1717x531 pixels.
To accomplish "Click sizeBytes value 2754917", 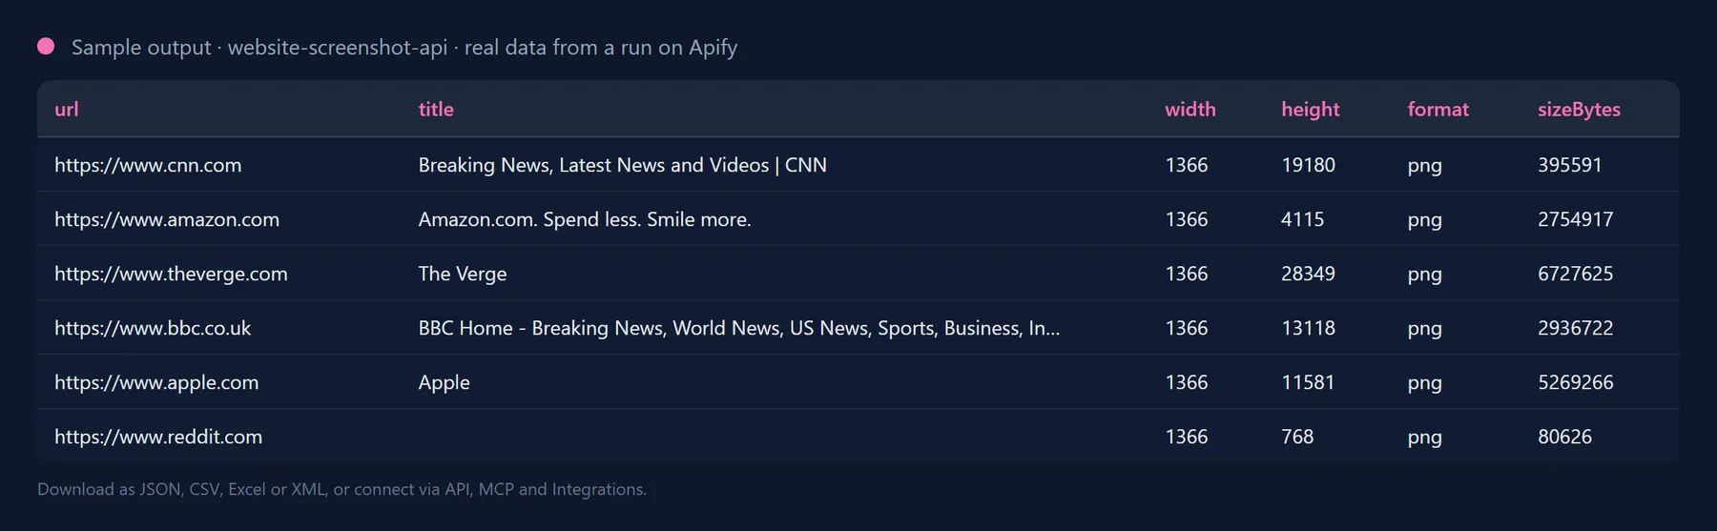I will click(x=1576, y=219).
